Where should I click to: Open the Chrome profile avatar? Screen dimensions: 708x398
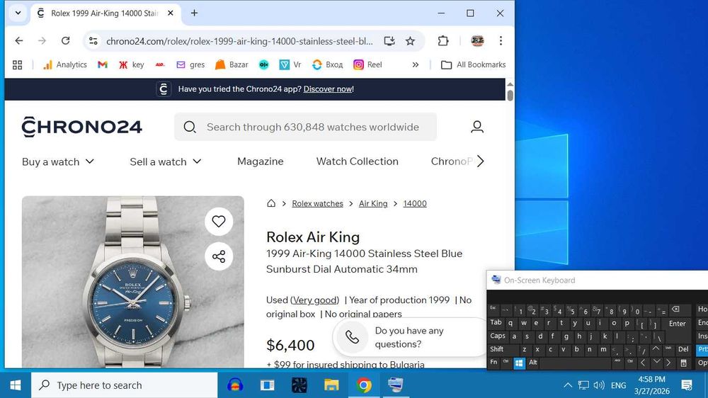(477, 41)
